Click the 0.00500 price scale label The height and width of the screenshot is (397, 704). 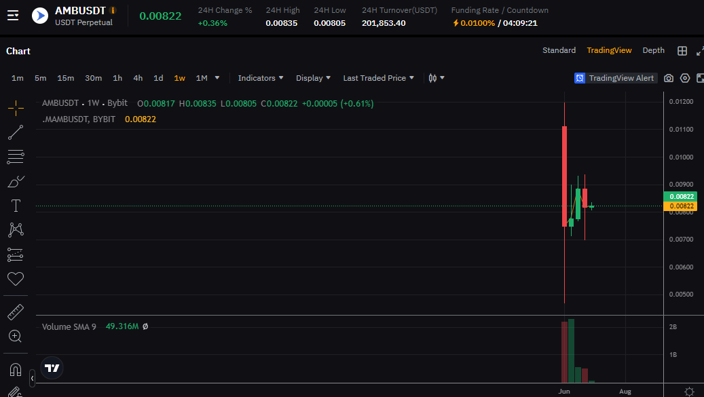point(681,295)
